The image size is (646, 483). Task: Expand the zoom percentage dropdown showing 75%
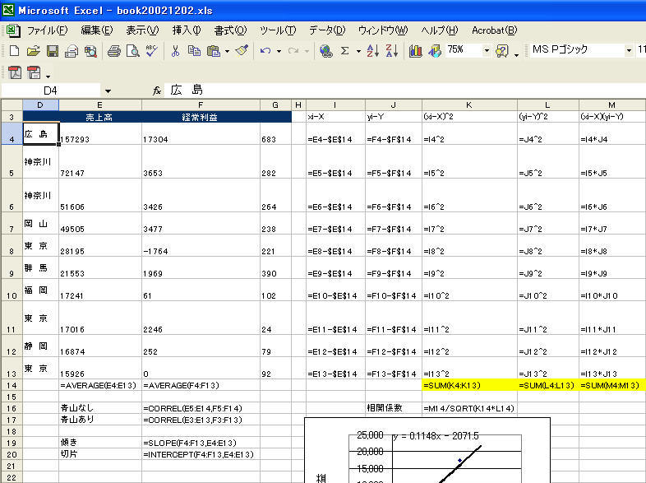coord(487,51)
